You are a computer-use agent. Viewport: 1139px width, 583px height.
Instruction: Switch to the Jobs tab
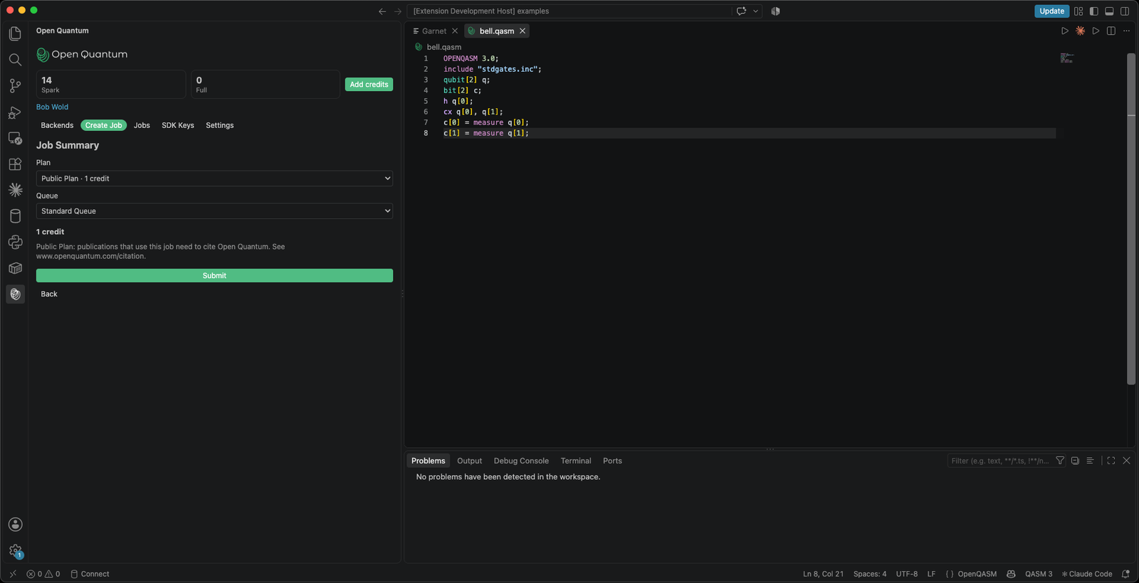(x=142, y=125)
